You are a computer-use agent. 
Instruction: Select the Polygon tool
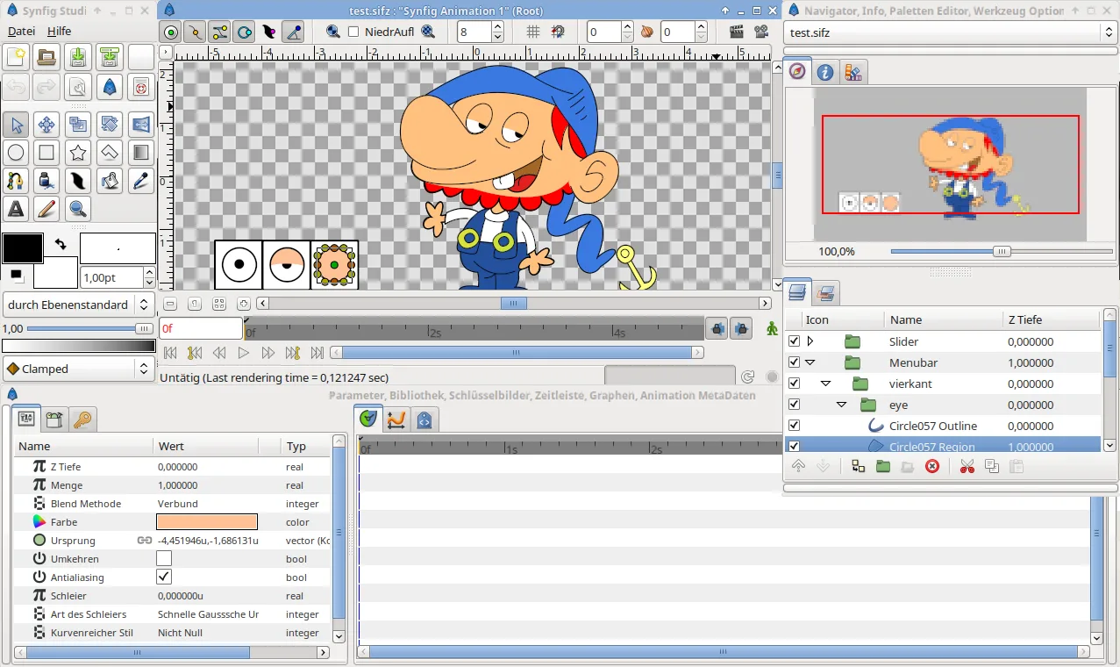[x=110, y=153]
